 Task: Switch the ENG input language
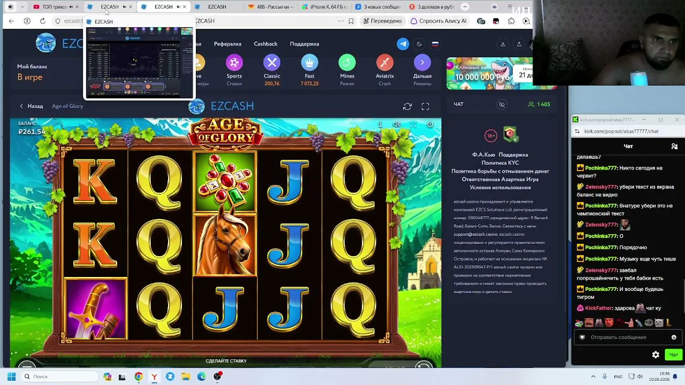(x=618, y=376)
